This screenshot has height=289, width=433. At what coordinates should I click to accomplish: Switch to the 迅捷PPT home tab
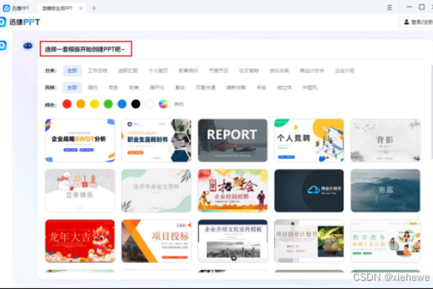pyautogui.click(x=17, y=8)
